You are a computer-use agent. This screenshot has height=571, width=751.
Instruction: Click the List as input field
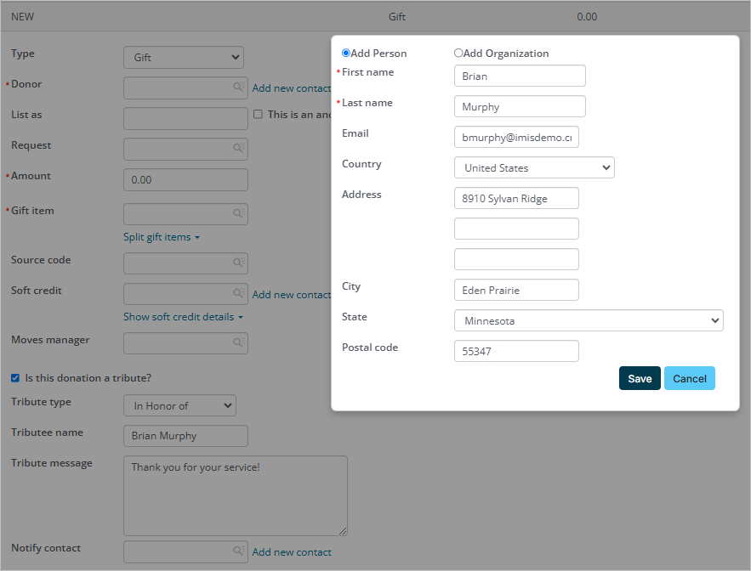[185, 119]
